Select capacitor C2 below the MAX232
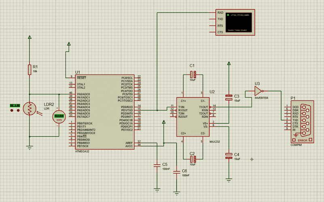This screenshot has width=324, height=202. 193,159
